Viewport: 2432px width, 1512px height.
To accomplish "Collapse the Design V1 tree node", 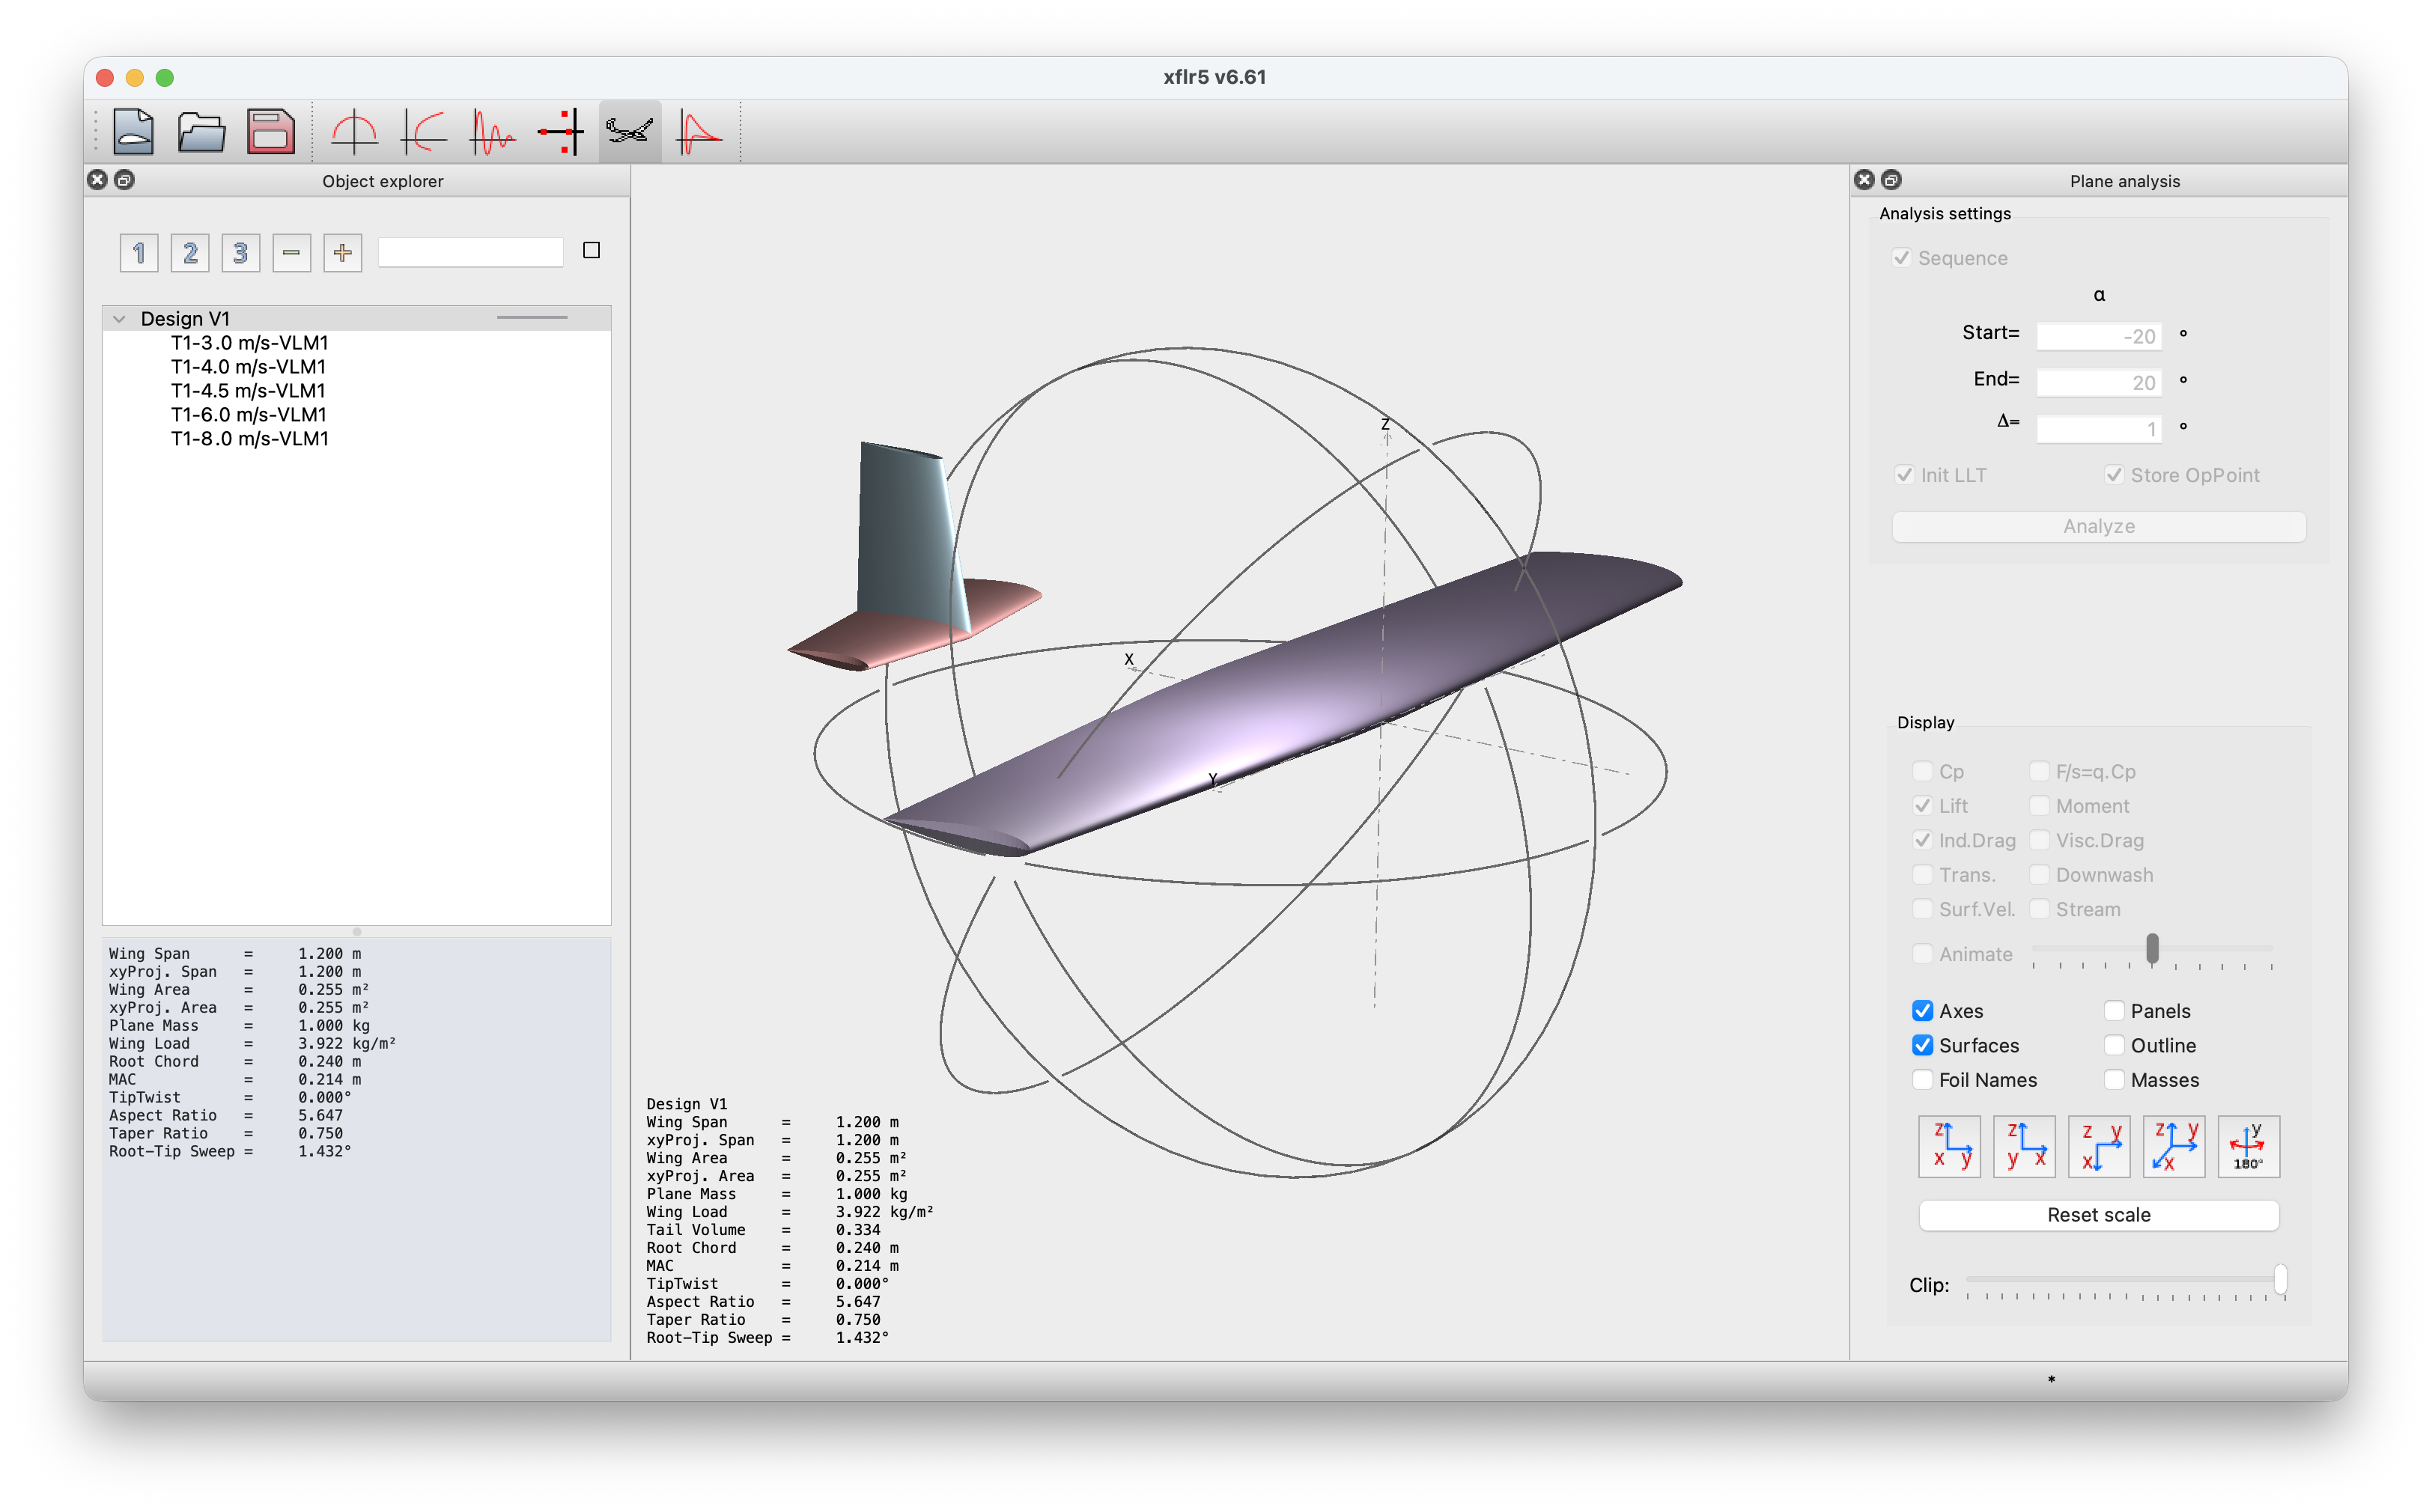I will coord(120,319).
